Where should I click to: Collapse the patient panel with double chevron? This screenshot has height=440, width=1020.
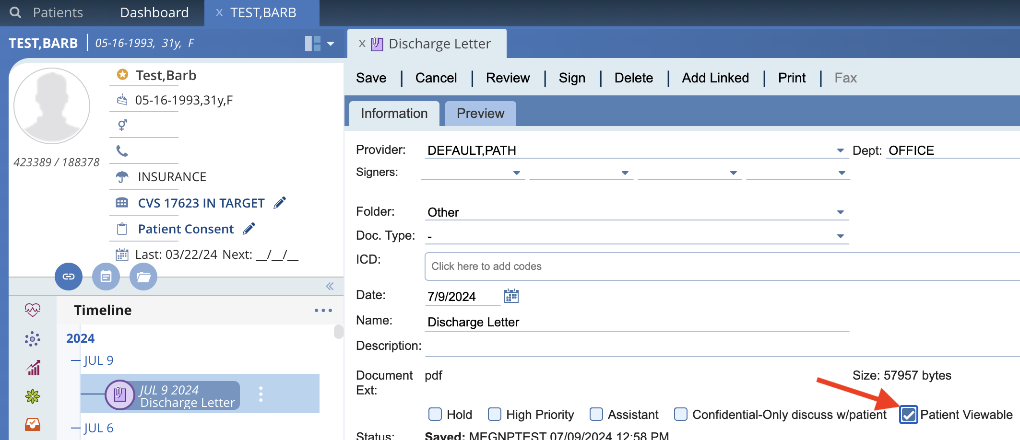point(330,286)
